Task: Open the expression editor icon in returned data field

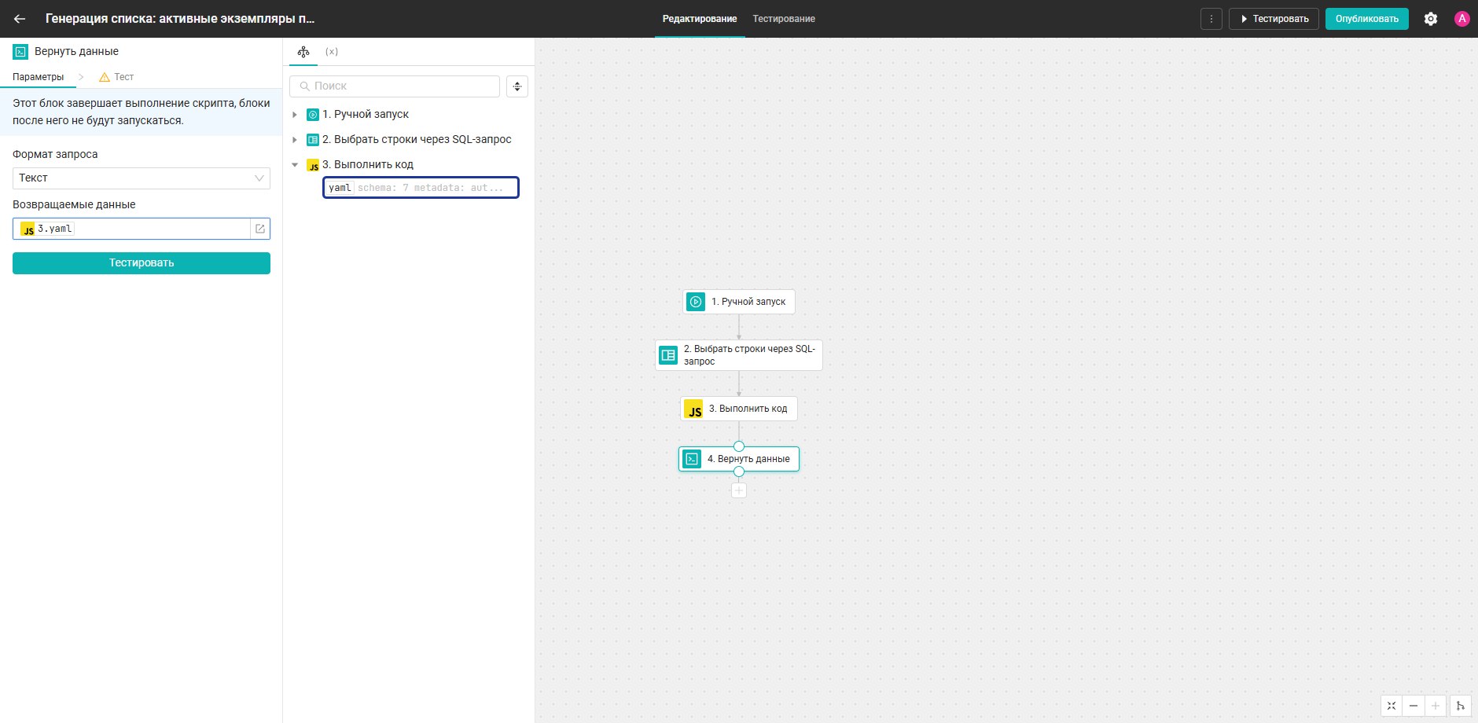Action: click(x=260, y=229)
